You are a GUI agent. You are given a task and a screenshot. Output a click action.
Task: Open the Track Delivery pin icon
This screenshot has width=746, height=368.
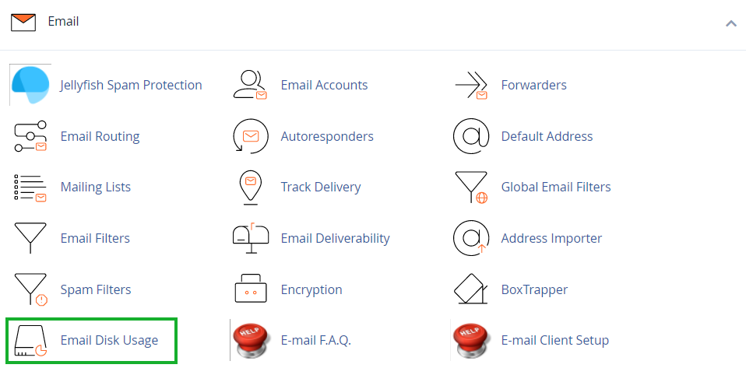[251, 188]
